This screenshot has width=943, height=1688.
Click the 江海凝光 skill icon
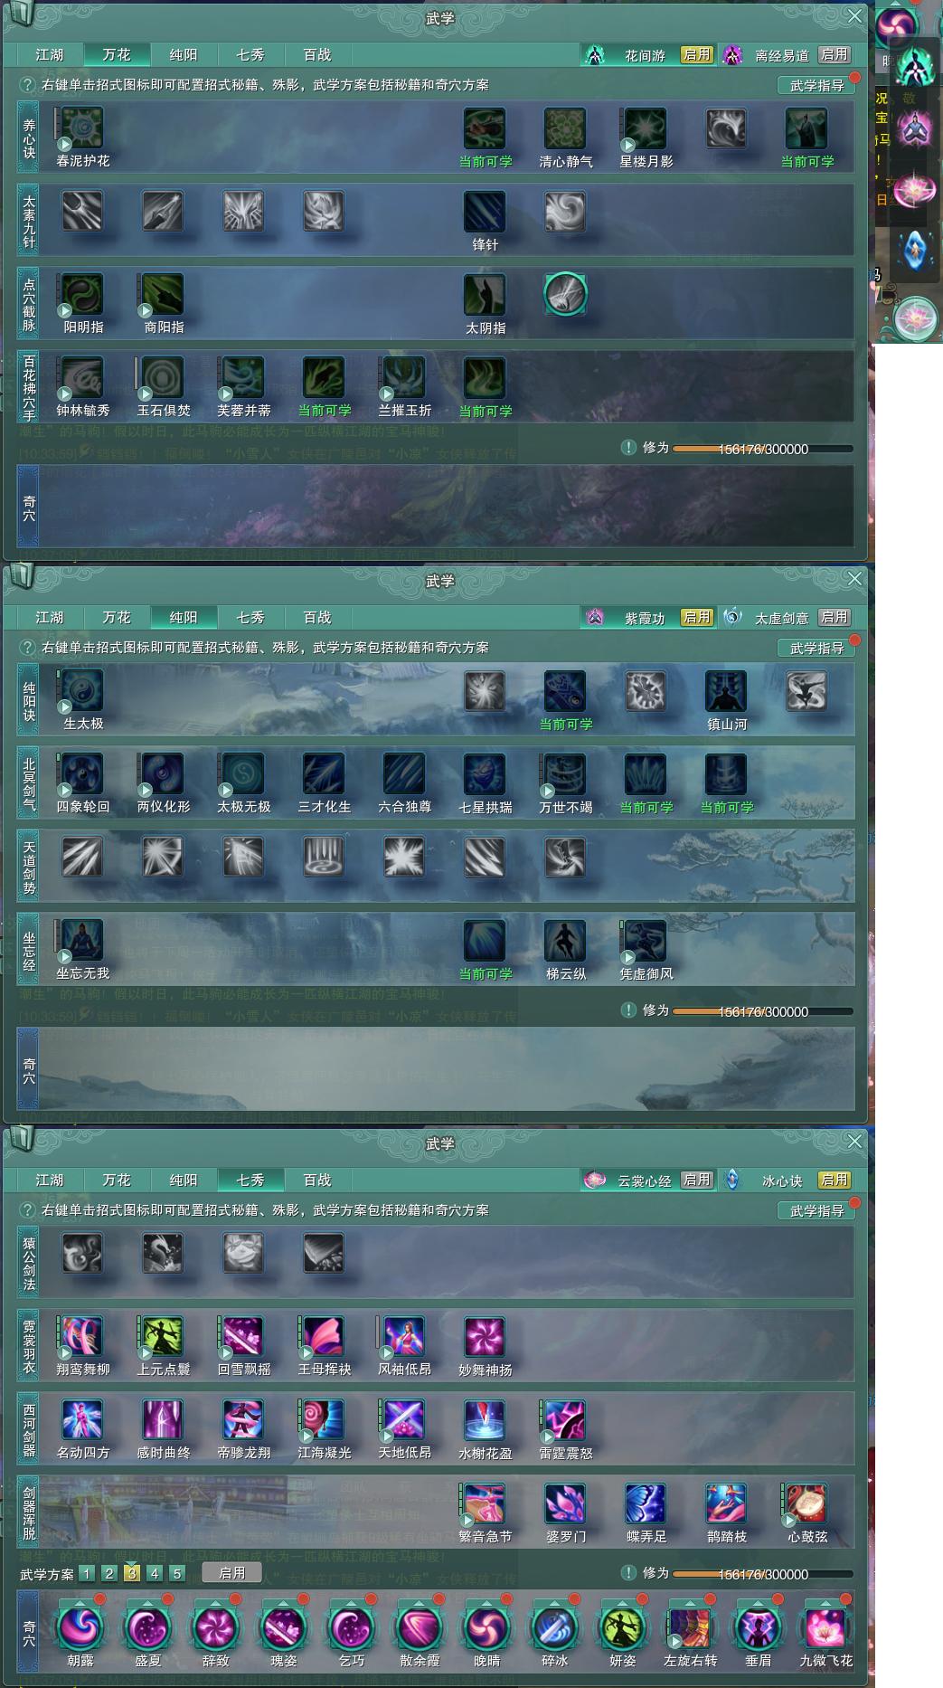click(324, 1420)
